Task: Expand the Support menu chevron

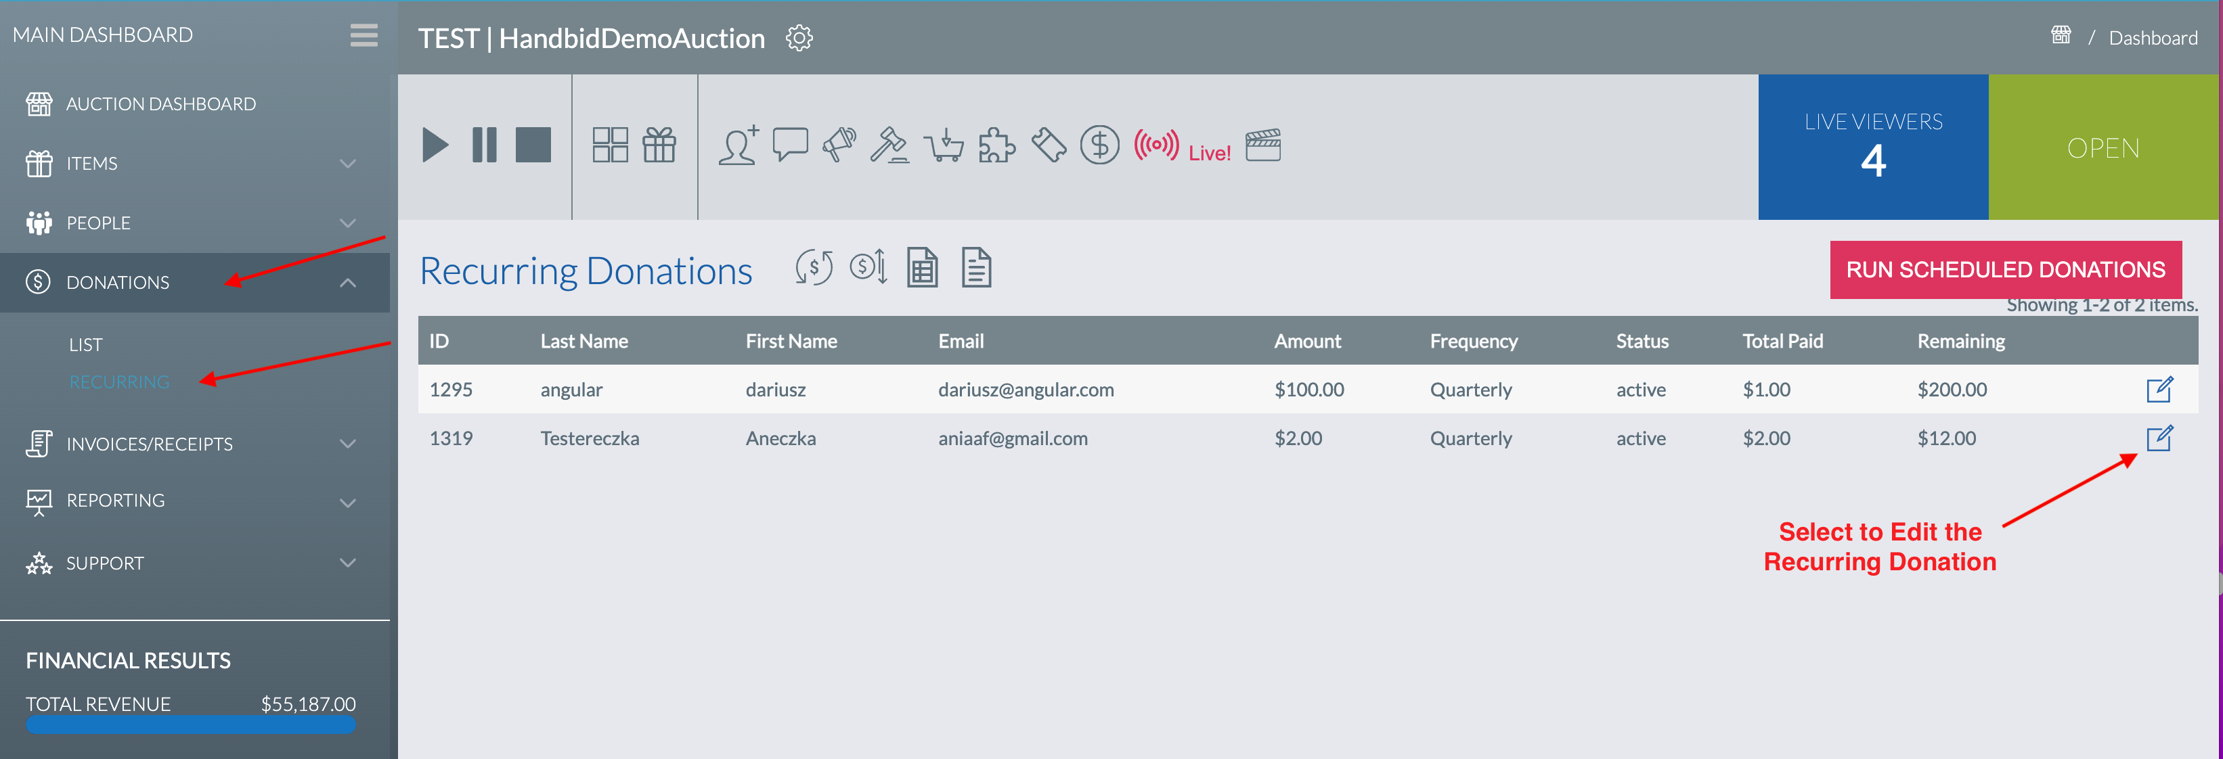Action: click(x=348, y=562)
